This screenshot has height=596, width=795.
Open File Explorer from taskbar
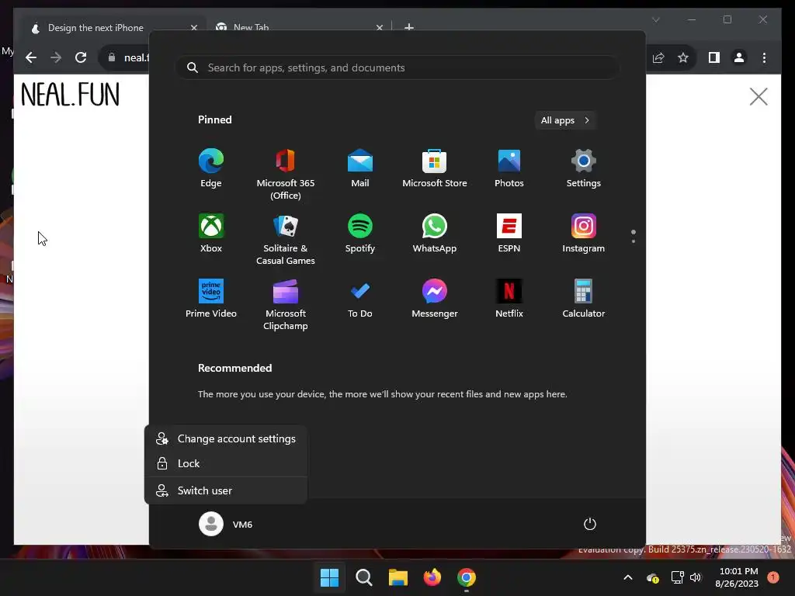(398, 577)
